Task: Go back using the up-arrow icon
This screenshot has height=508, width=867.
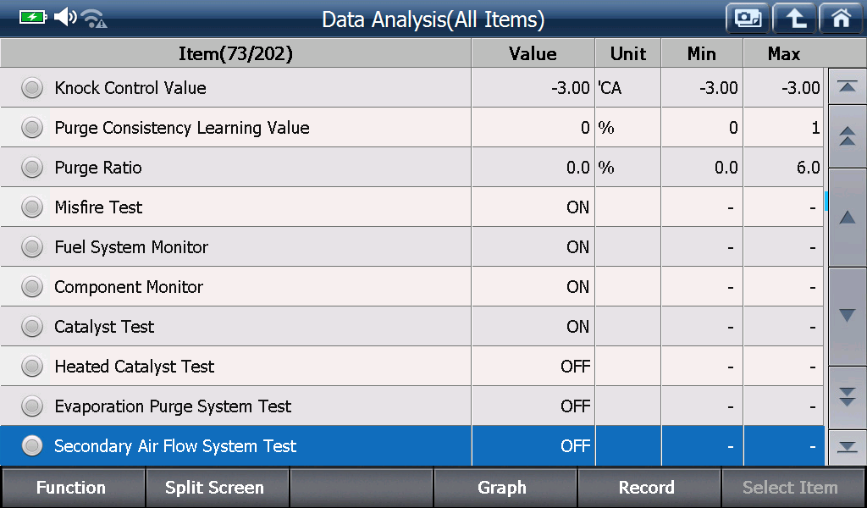Action: [x=794, y=19]
